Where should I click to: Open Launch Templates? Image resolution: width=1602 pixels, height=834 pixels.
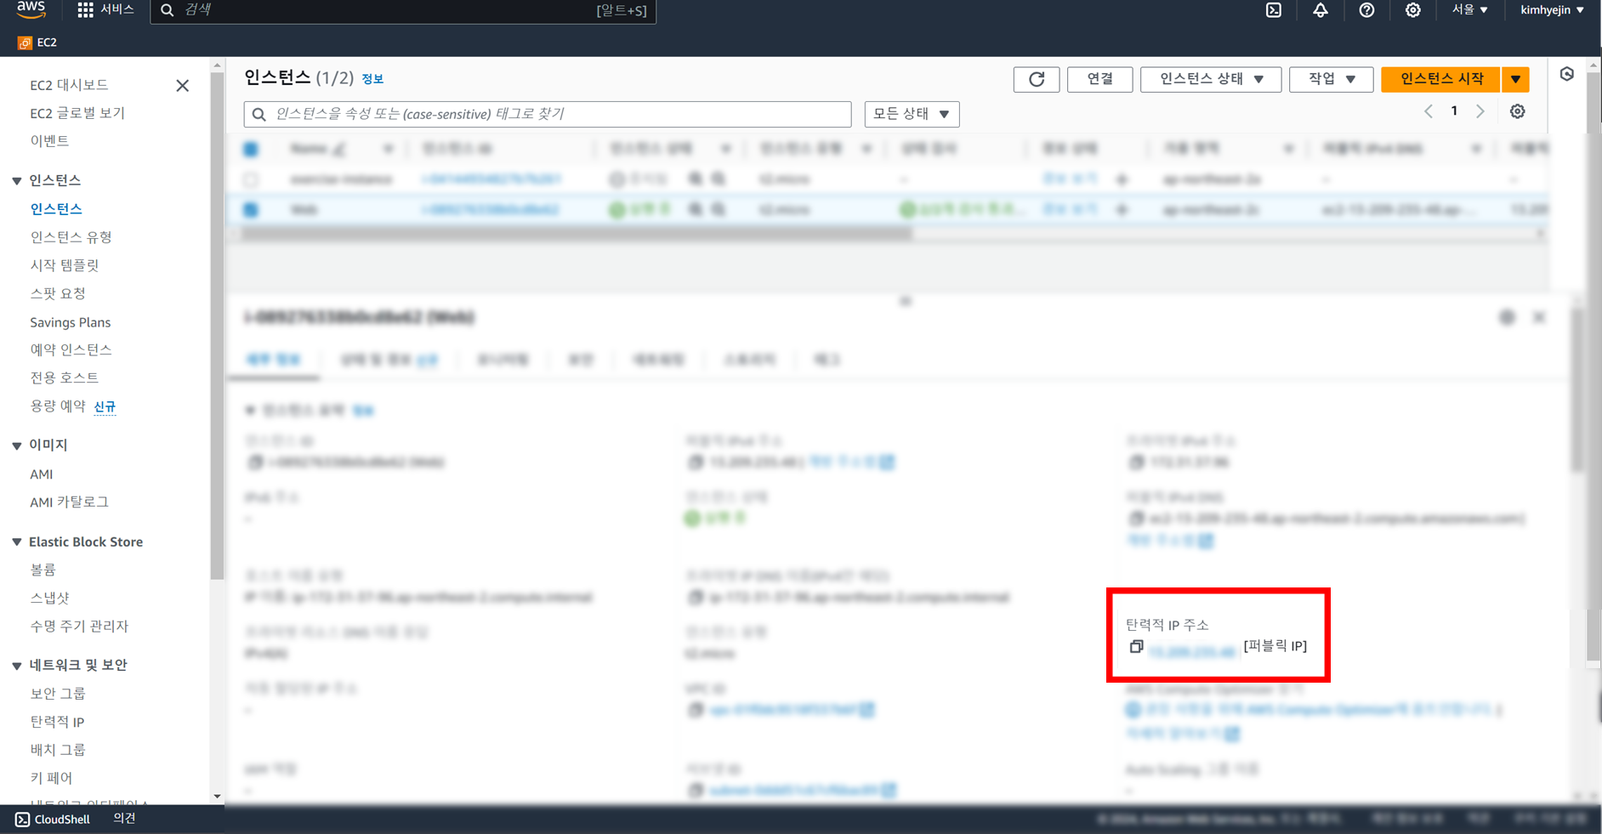pos(65,265)
